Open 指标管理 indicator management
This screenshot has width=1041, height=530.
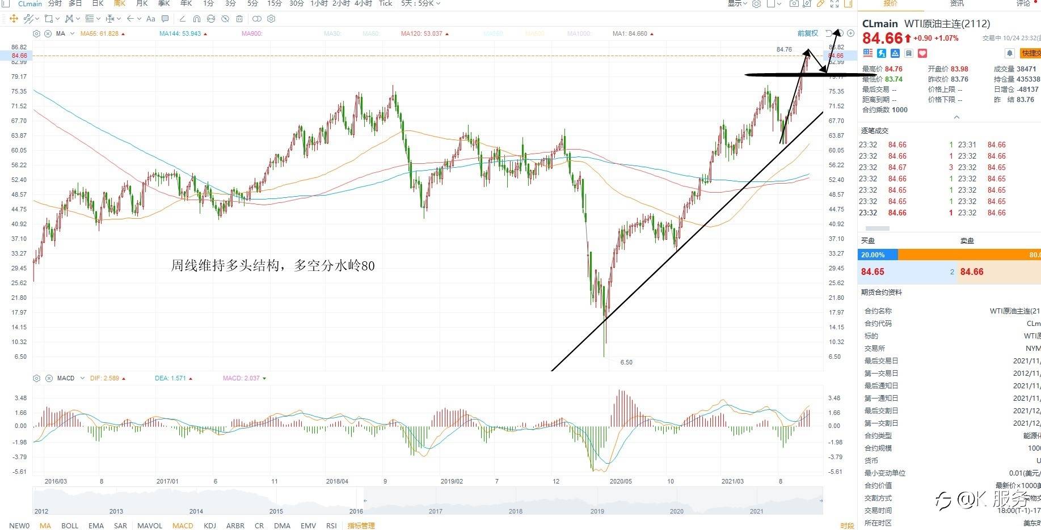click(361, 525)
